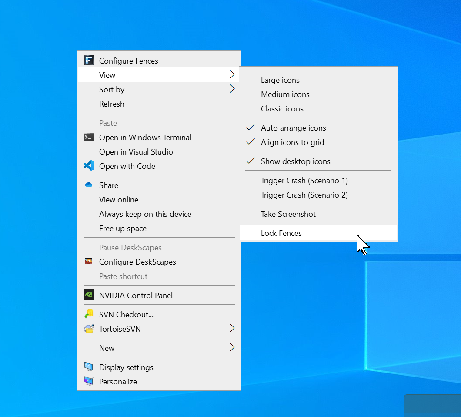Click the NVIDIA logo icon
The width and height of the screenshot is (461, 417).
88,295
